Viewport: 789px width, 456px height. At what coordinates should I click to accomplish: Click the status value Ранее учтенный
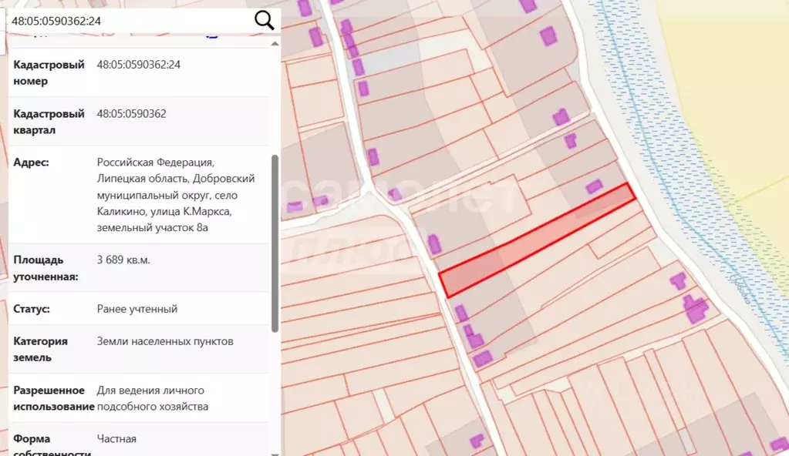(x=137, y=309)
